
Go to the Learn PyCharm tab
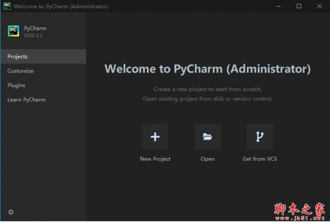click(x=43, y=99)
